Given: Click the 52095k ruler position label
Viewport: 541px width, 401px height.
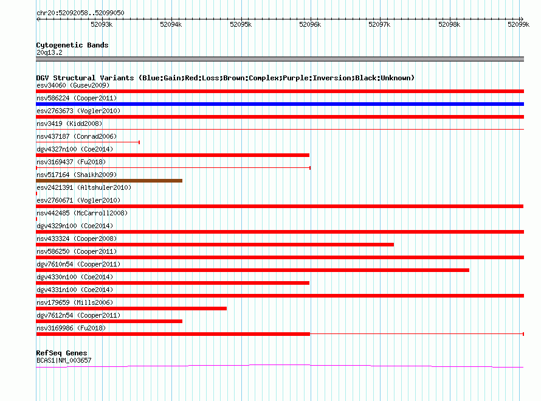Looking at the screenshot, I should coord(241,24).
